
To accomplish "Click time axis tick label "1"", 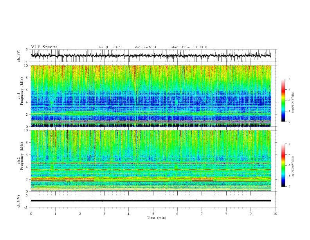I will pyautogui.click(x=55, y=214).
